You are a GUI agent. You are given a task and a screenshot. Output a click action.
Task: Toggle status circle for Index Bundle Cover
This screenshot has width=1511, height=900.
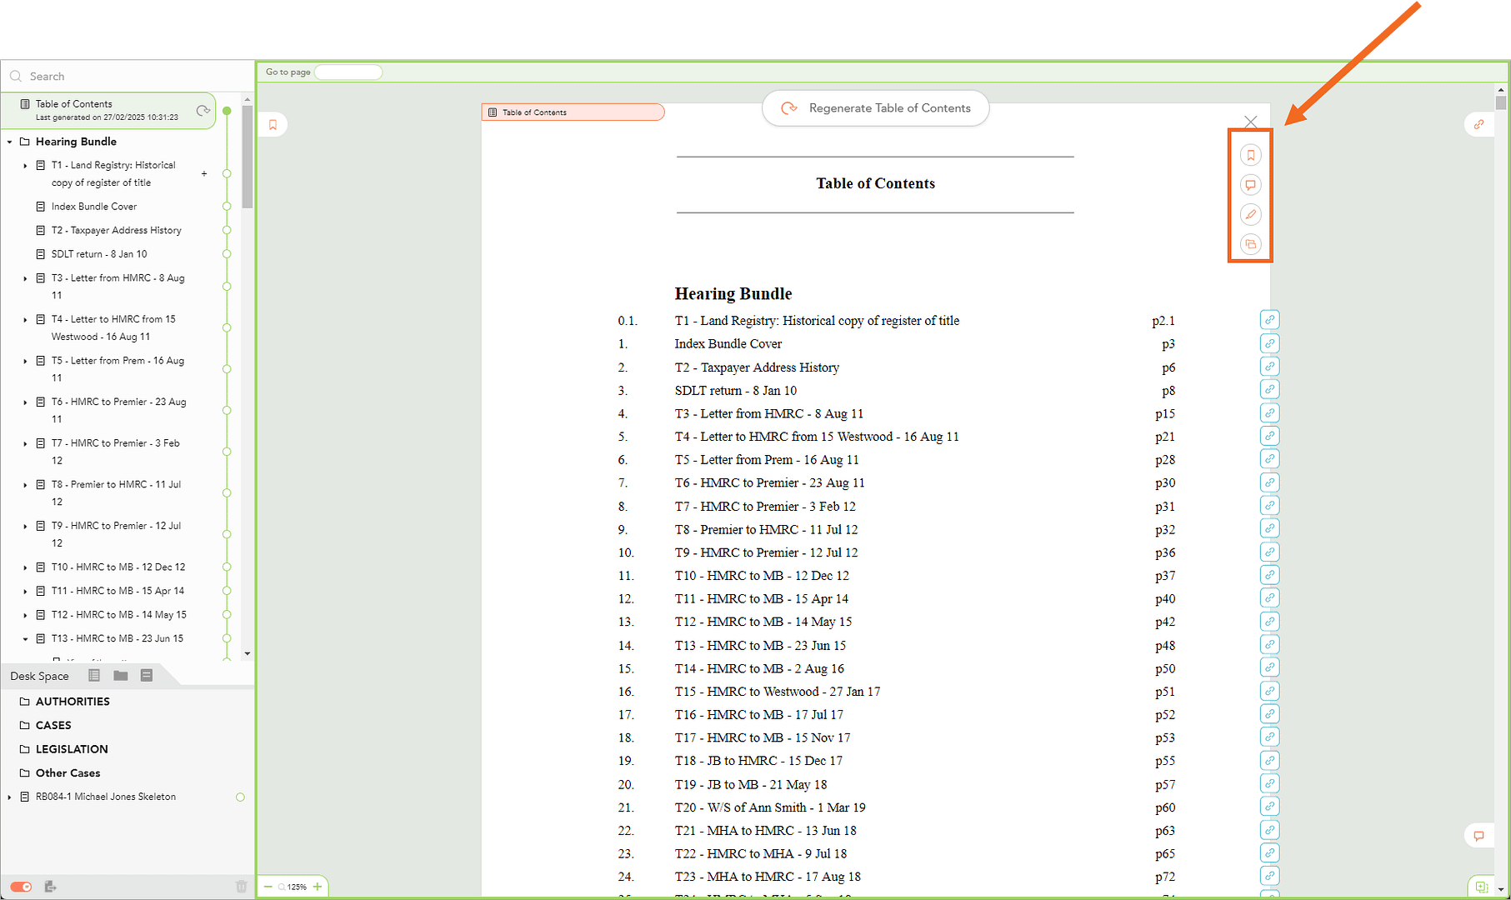227,207
